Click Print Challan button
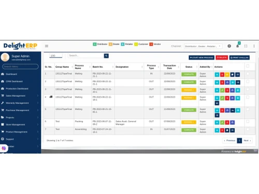 pyautogui.click(x=239, y=57)
